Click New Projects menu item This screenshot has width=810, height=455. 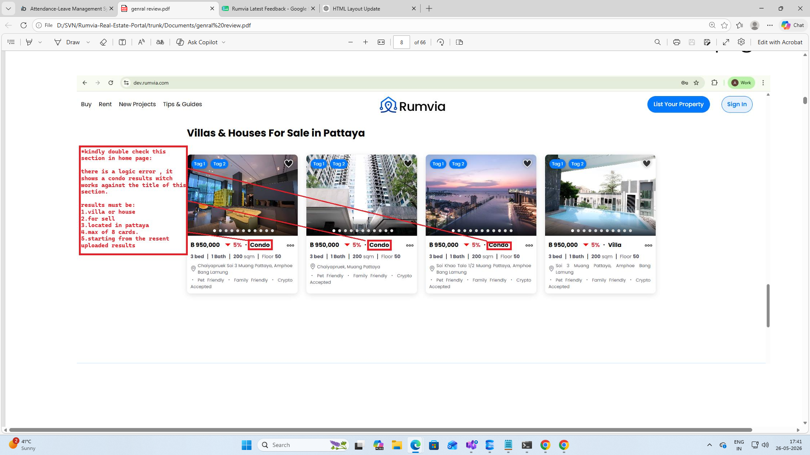[137, 104]
